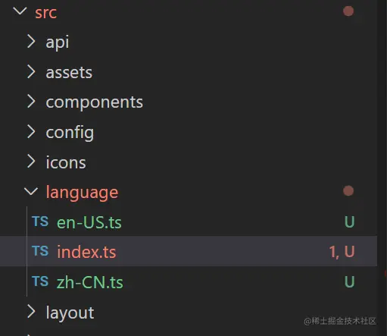Expand the config folder arrow
The image size is (387, 336).
pos(31,132)
